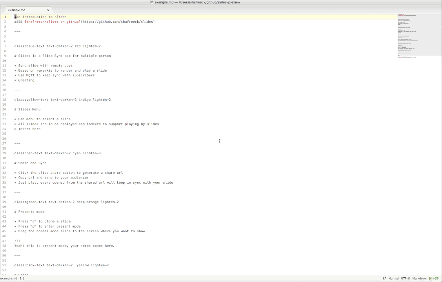Click bullet 'Press "c" to clone a slide'
This screenshot has width=442, height=282.
[x=42, y=222]
